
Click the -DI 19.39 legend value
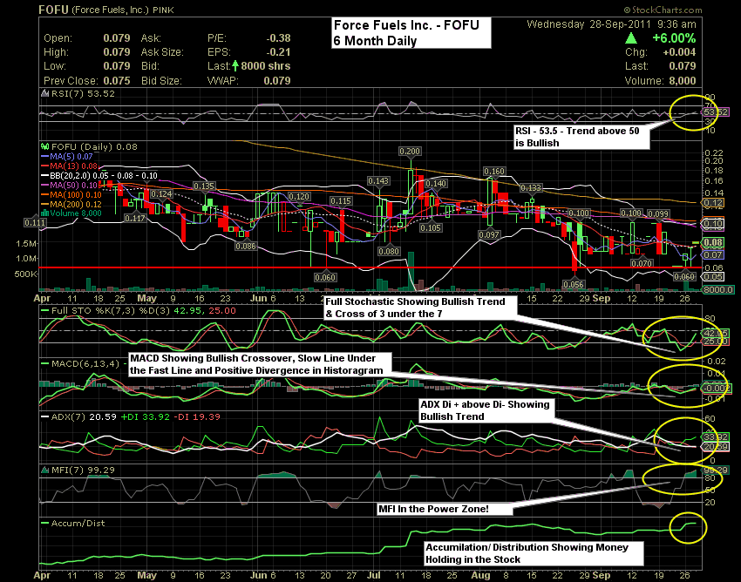197,417
